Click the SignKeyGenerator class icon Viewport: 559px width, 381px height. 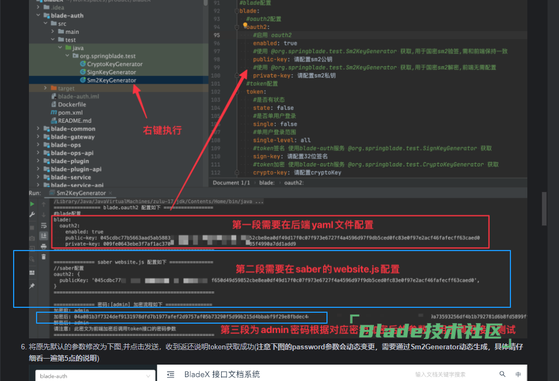pos(83,72)
